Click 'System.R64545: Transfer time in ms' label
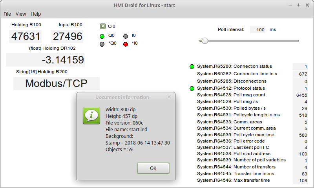The height and width of the screenshot is (188, 314). pos(235,174)
